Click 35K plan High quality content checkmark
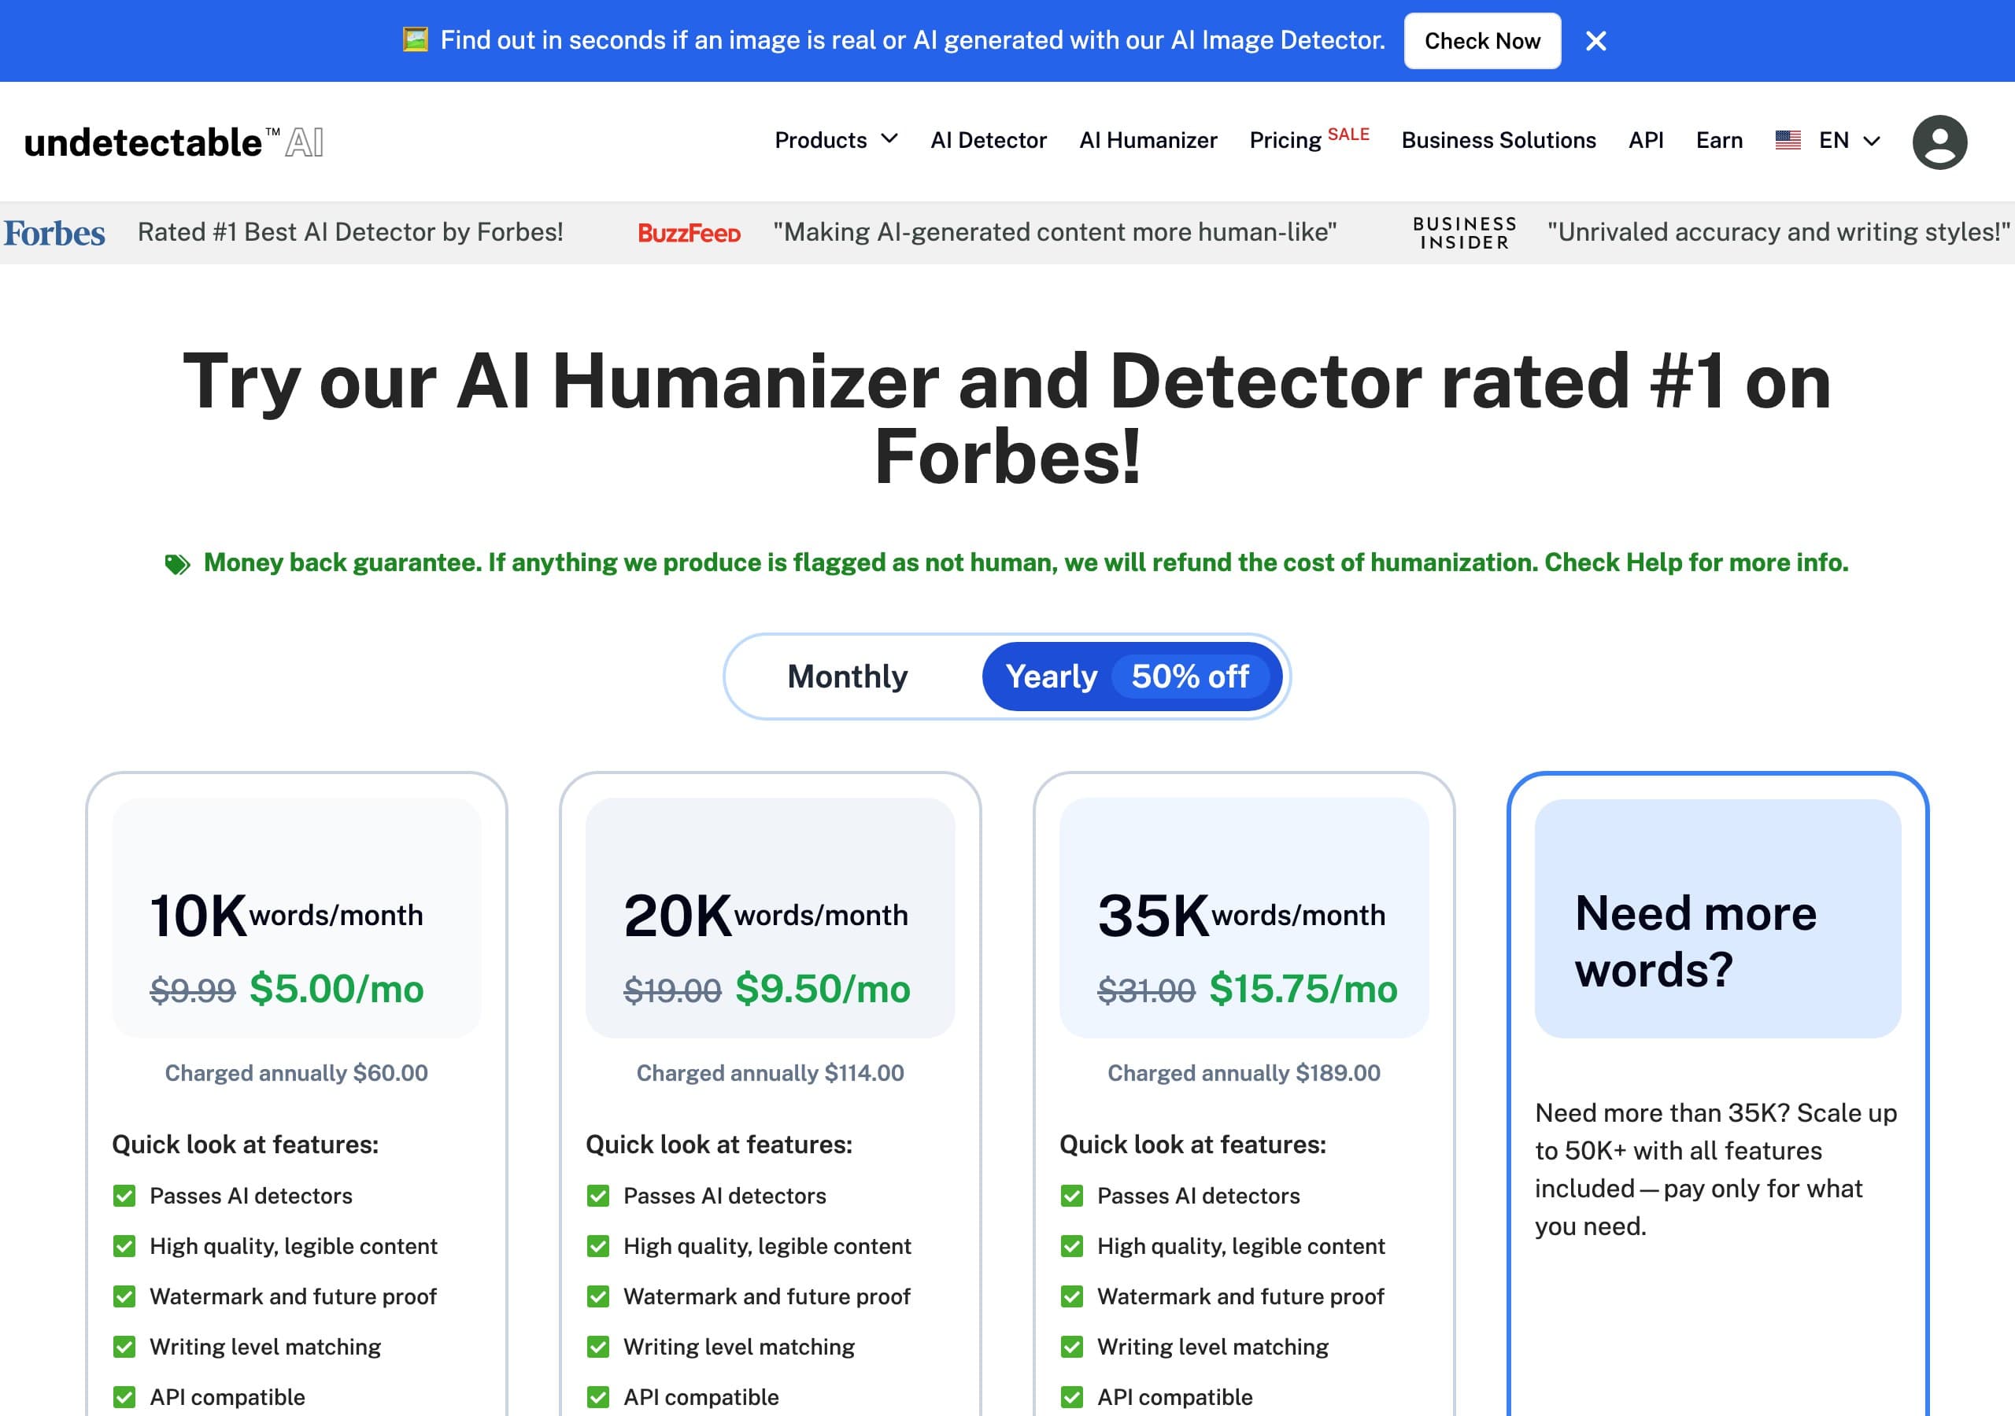Screen dimensions: 2015x1416 coord(1071,1246)
